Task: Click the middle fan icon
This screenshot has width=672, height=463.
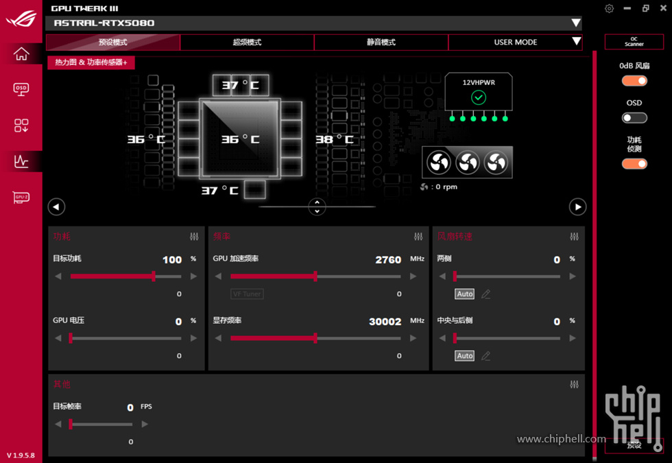Action: [467, 163]
